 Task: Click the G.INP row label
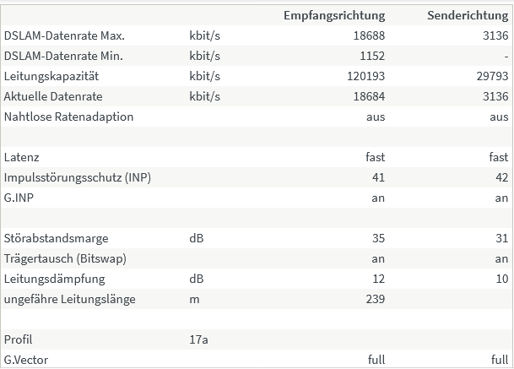tap(19, 198)
